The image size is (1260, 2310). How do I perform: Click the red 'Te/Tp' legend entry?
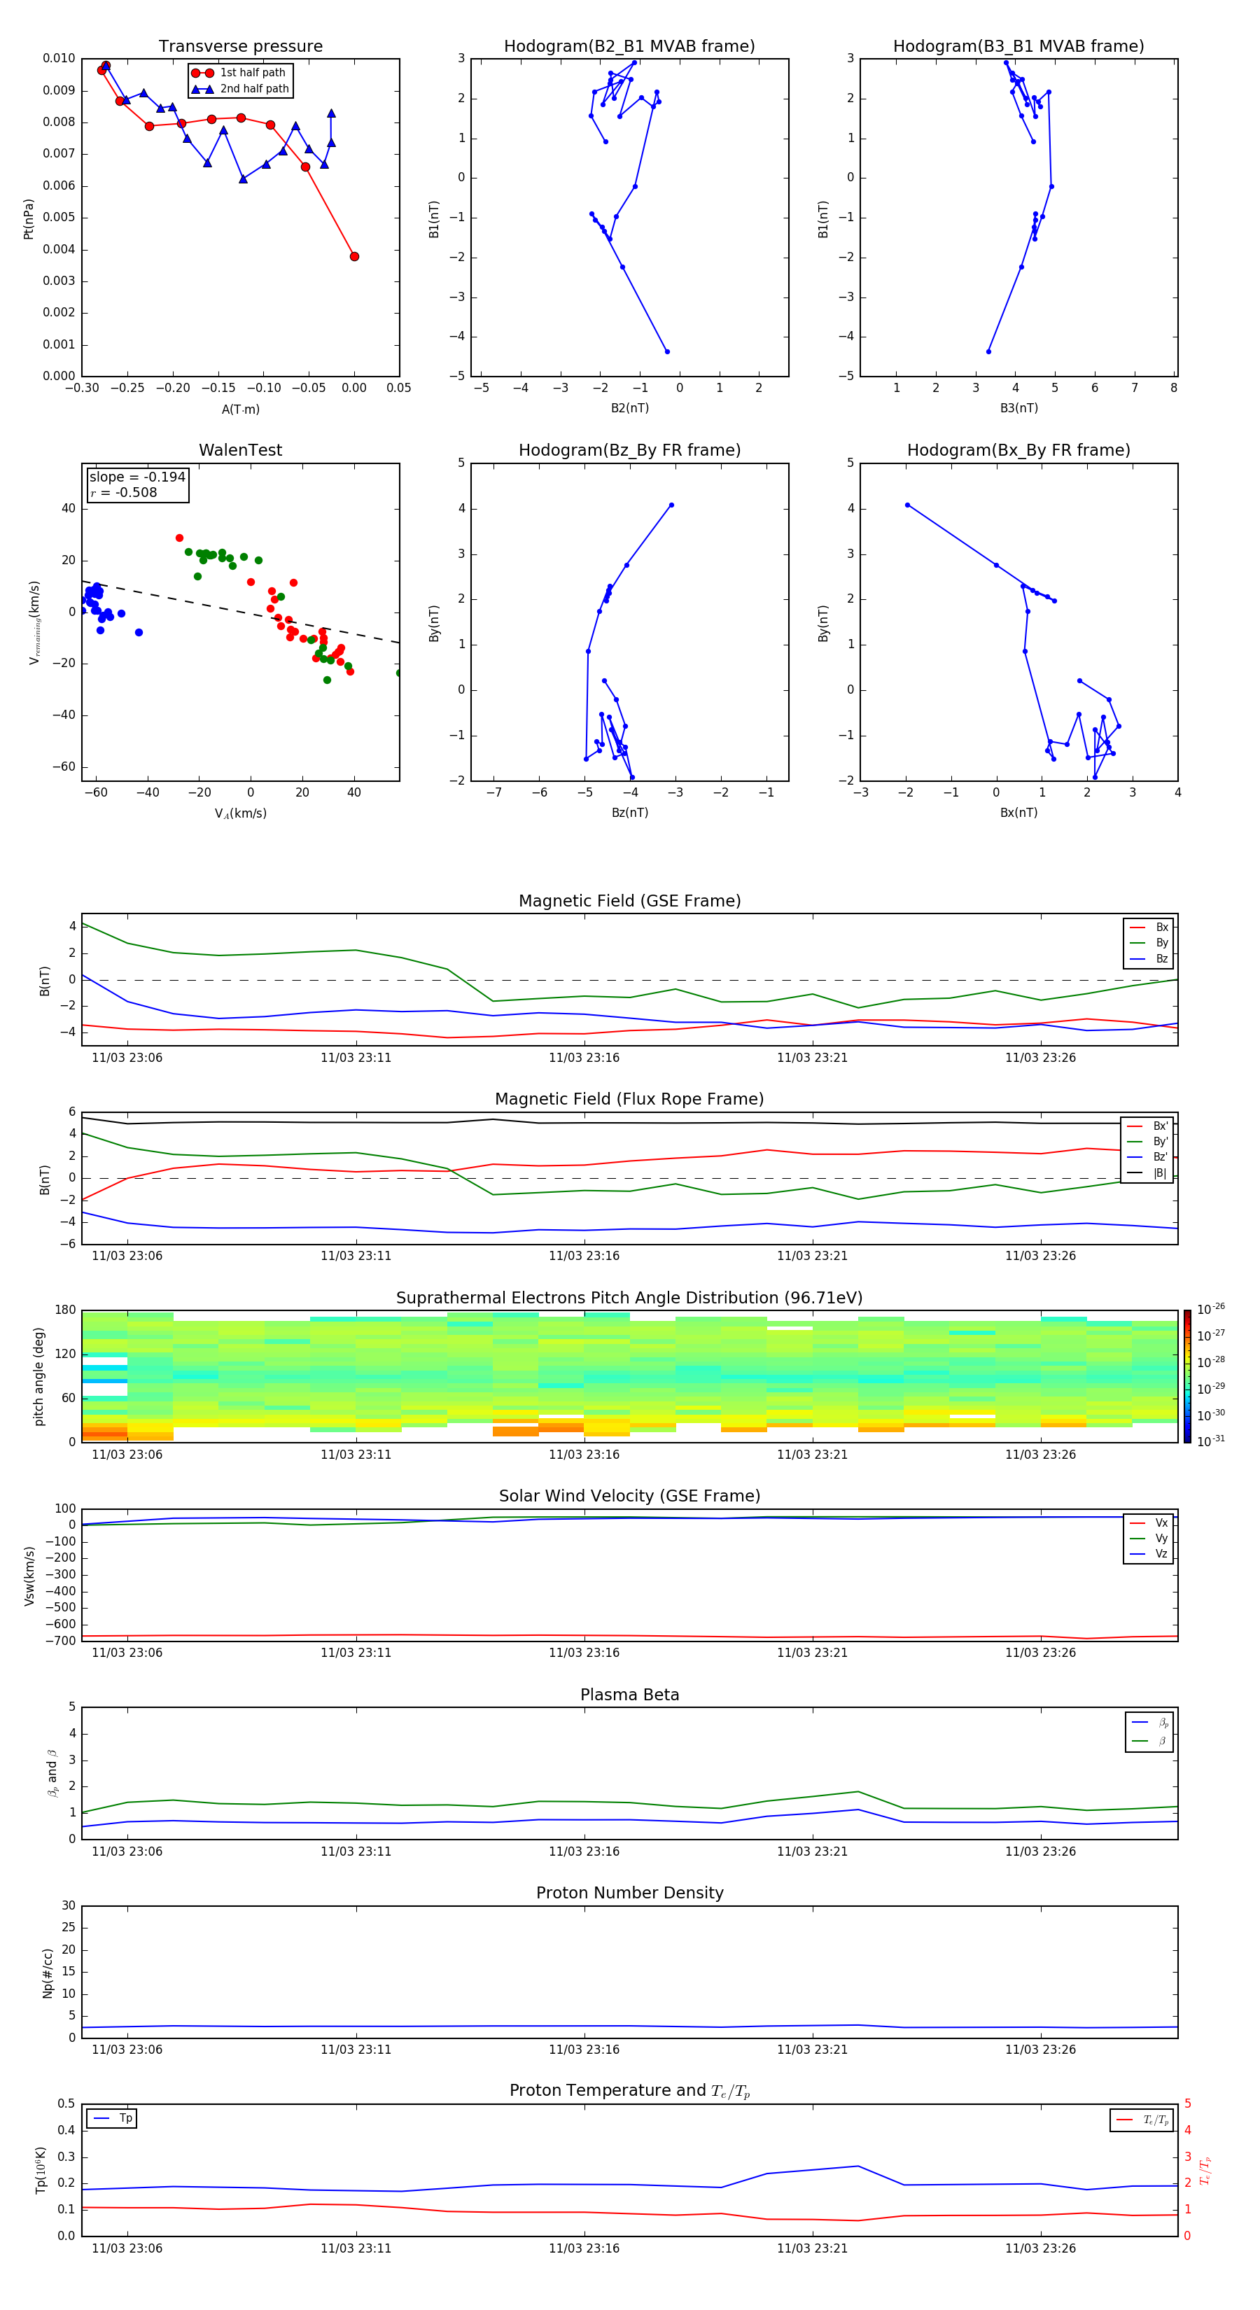(x=1142, y=2121)
